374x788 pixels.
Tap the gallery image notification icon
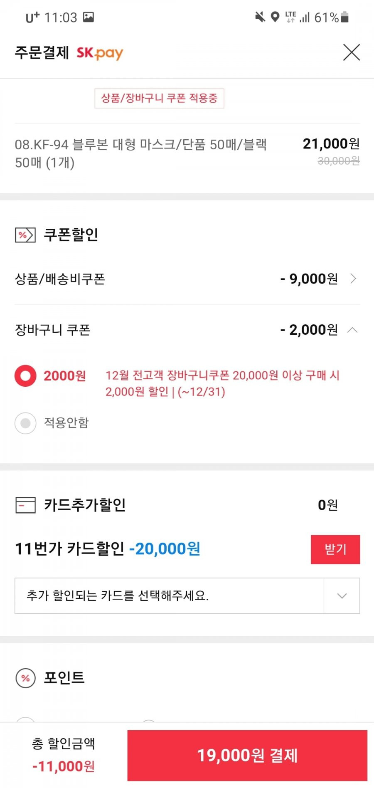pos(89,17)
